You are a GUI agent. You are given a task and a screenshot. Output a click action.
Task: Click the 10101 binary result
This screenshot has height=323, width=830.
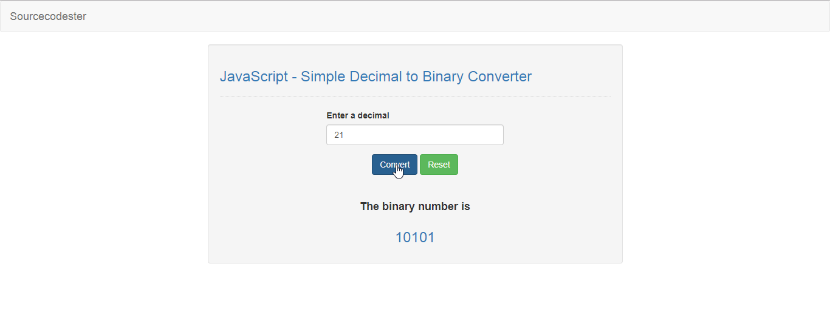coord(415,237)
